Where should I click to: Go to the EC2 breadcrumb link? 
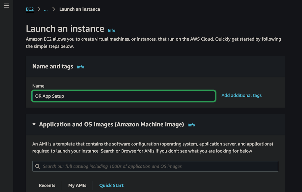coord(30,9)
